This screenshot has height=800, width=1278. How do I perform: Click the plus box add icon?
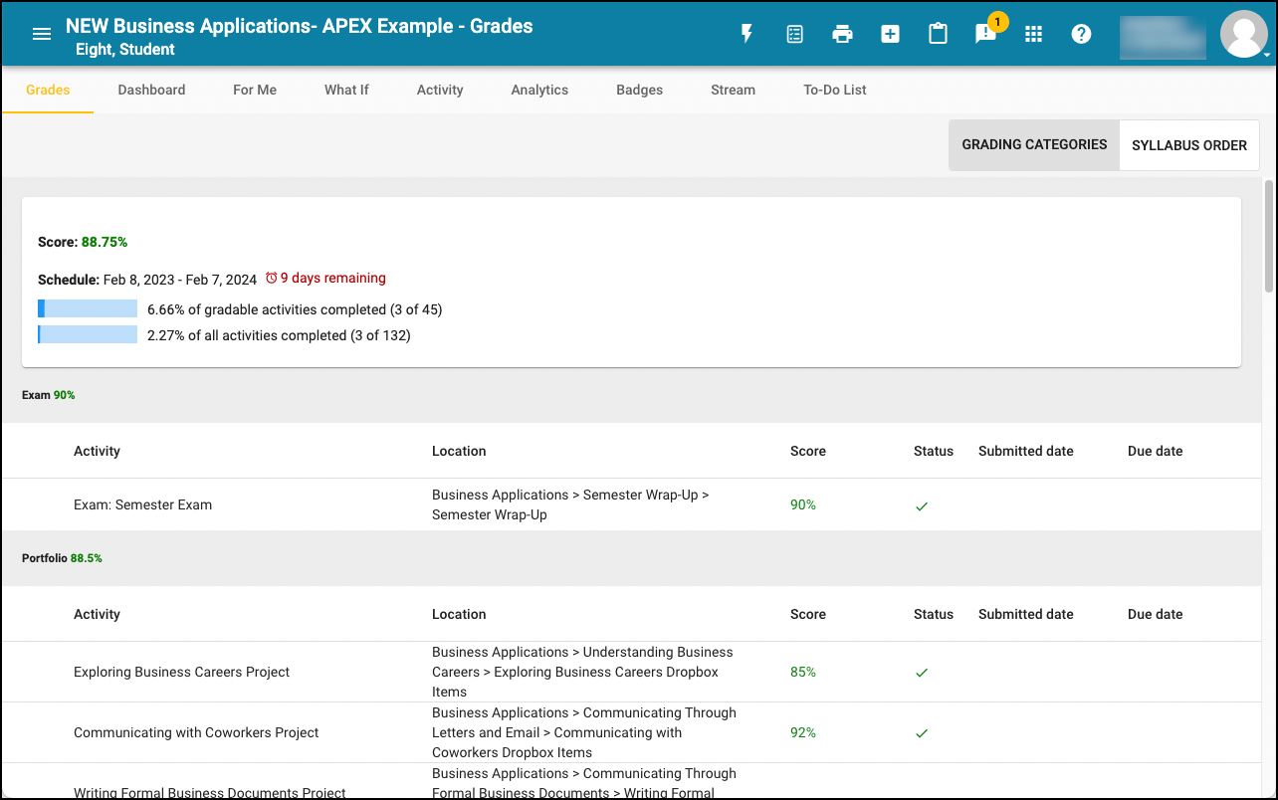(890, 34)
